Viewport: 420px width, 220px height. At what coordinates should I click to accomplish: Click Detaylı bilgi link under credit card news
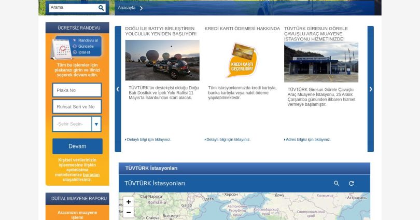tap(228, 140)
